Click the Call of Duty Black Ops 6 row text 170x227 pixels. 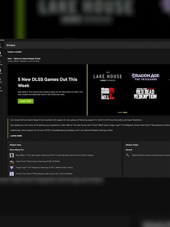(x=38, y=161)
